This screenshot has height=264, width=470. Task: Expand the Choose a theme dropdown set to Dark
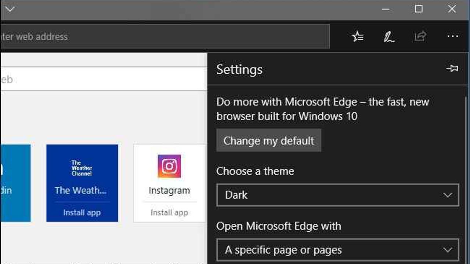[x=337, y=195]
